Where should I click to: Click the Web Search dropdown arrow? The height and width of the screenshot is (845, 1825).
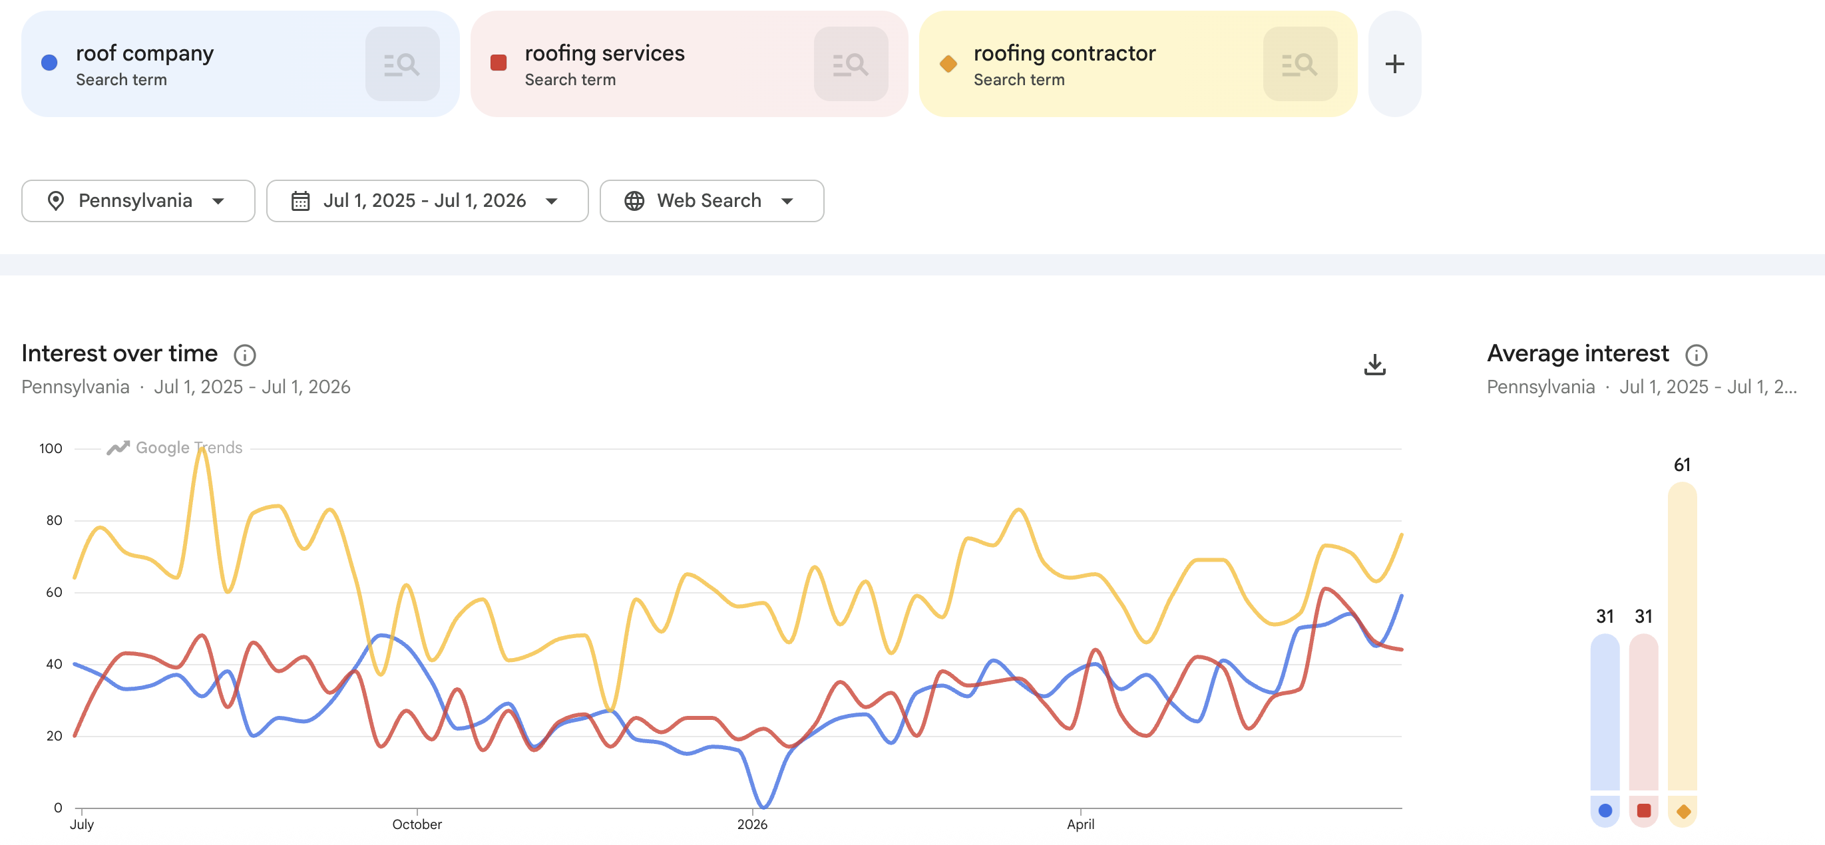(x=787, y=202)
